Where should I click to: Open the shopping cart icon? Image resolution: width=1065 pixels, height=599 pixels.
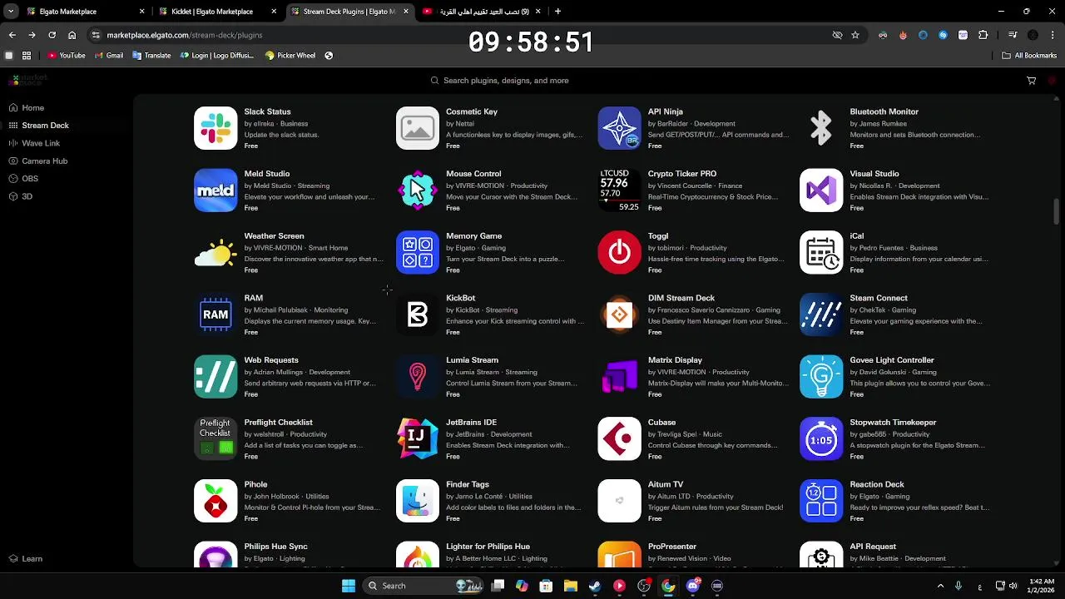click(x=1032, y=81)
